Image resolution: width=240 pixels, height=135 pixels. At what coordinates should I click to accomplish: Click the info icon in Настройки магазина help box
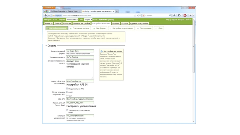101,51
